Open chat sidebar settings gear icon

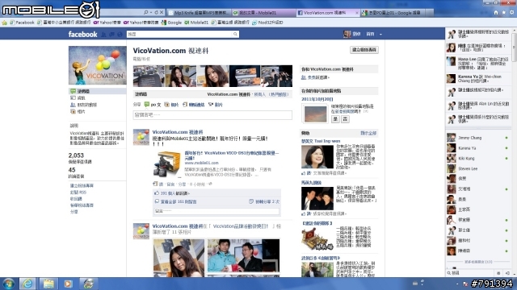498,273
